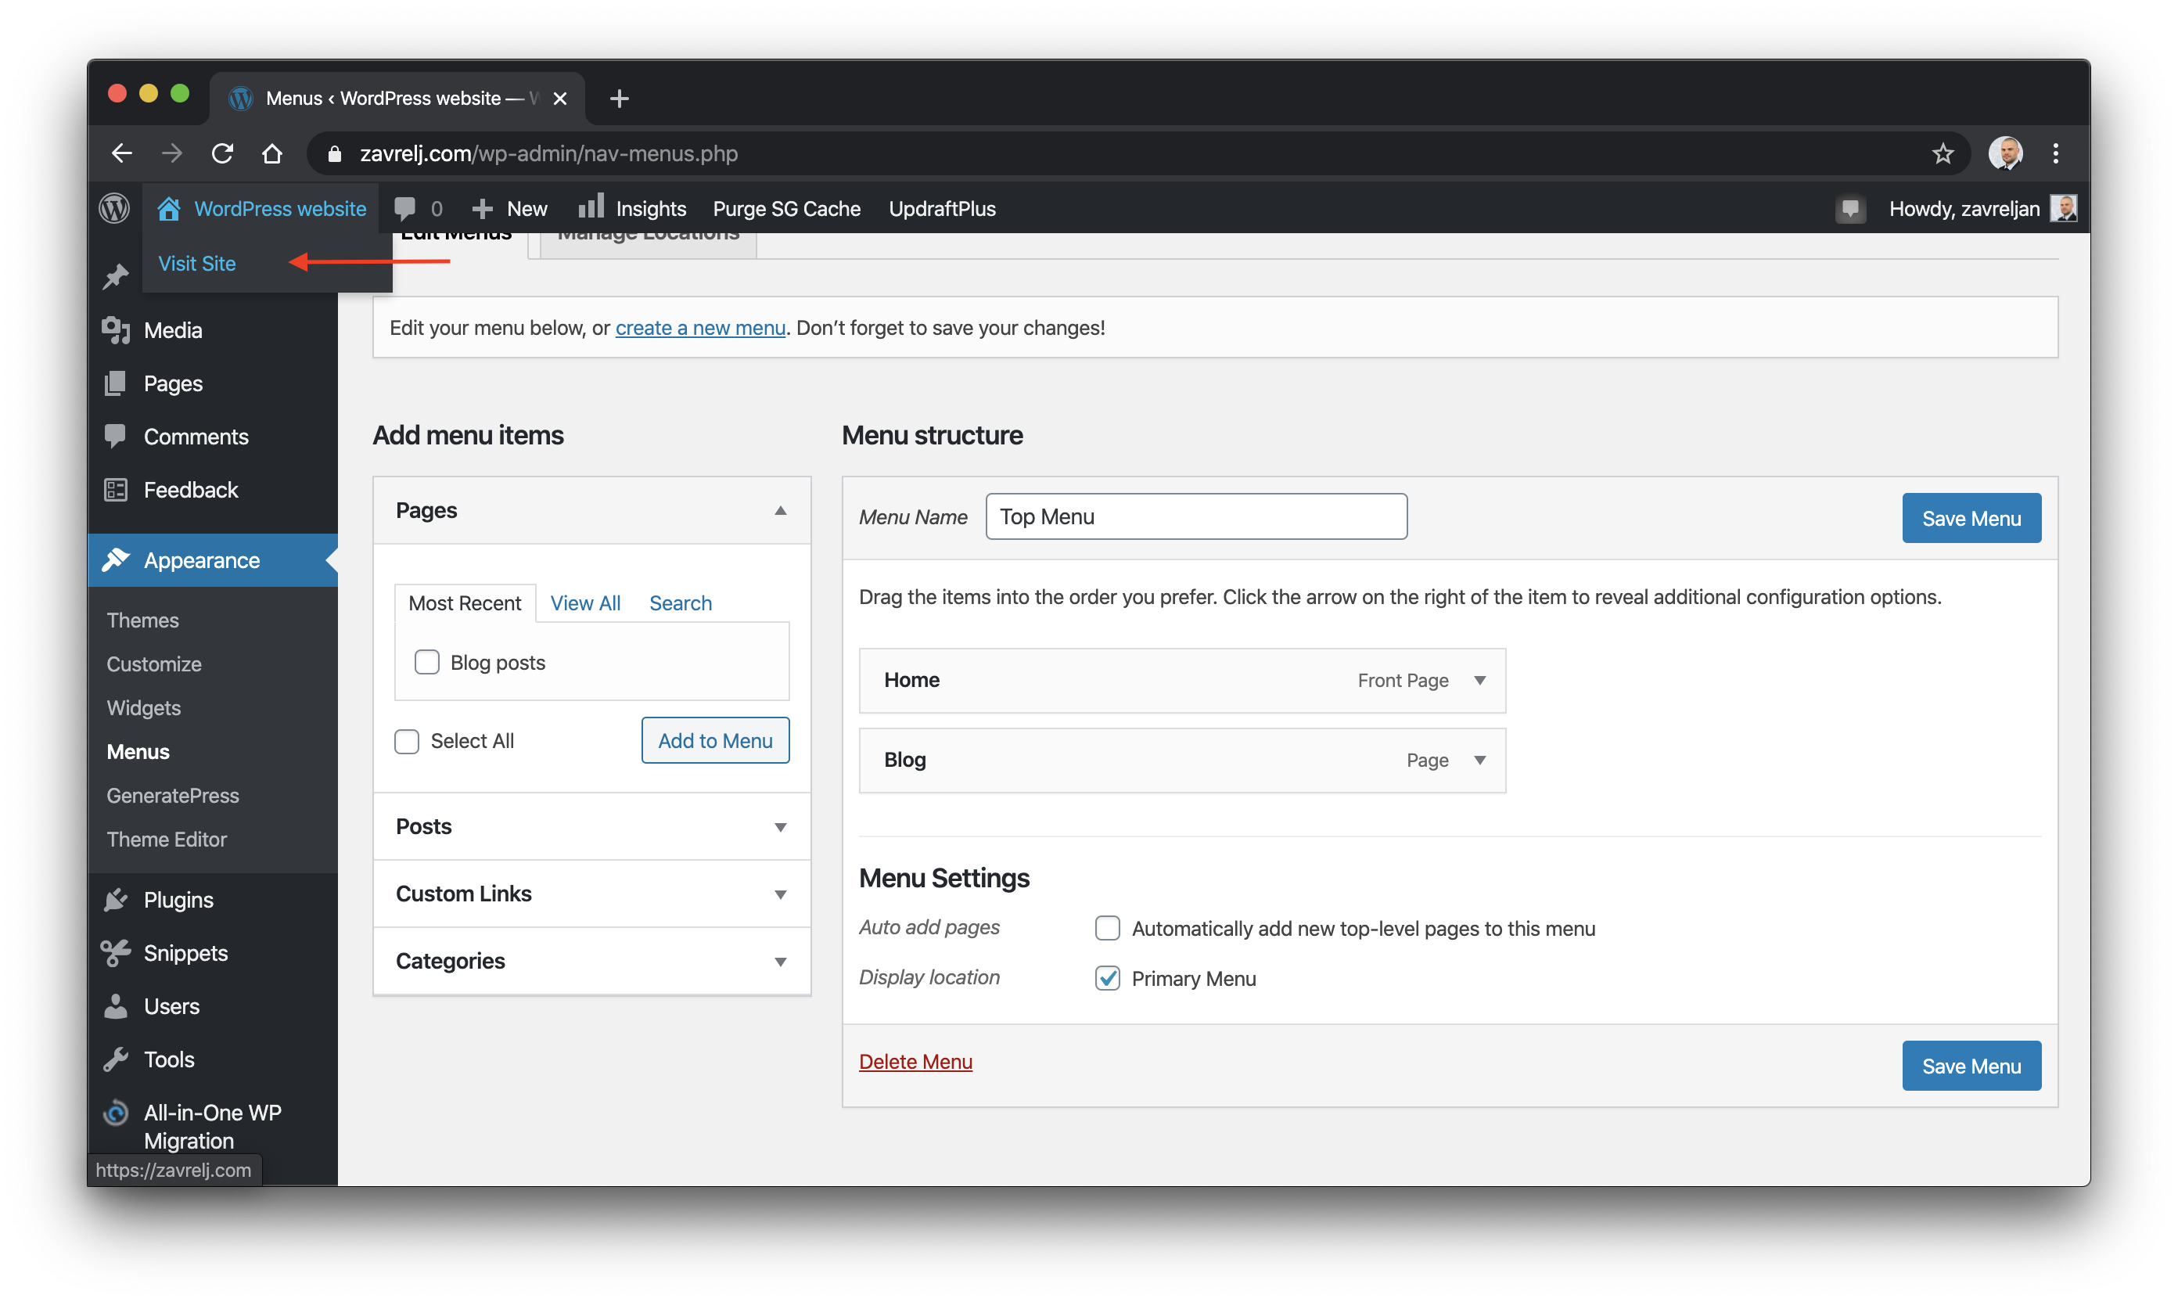Viewport: 2178px width, 1302px height.
Task: Uncheck the Primary Menu display location
Action: pos(1108,977)
